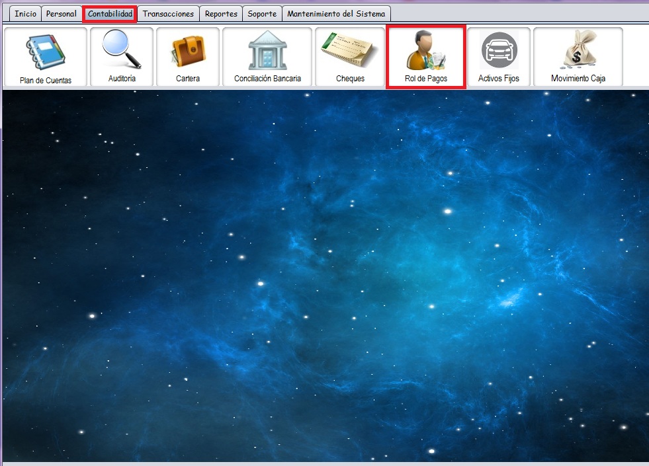Click the 'Conciliación Bancaria' text label
The image size is (649, 466).
point(267,79)
